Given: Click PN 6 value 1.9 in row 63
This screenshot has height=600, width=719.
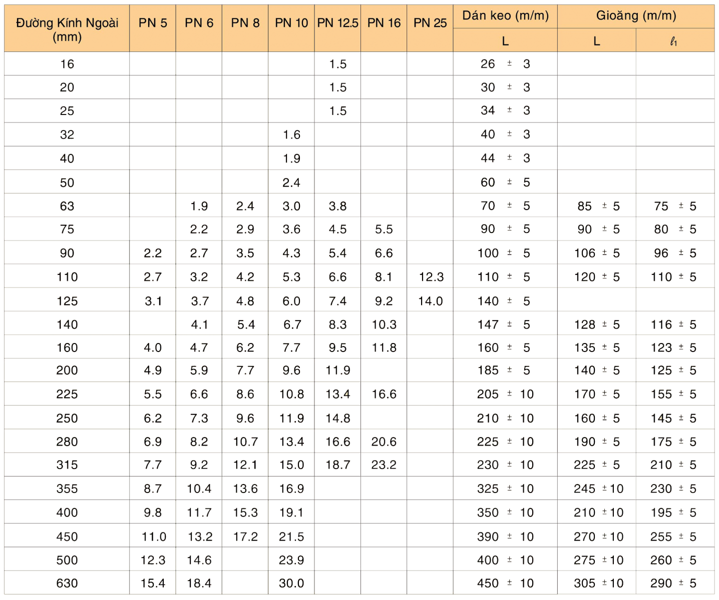Looking at the screenshot, I should pyautogui.click(x=199, y=206).
